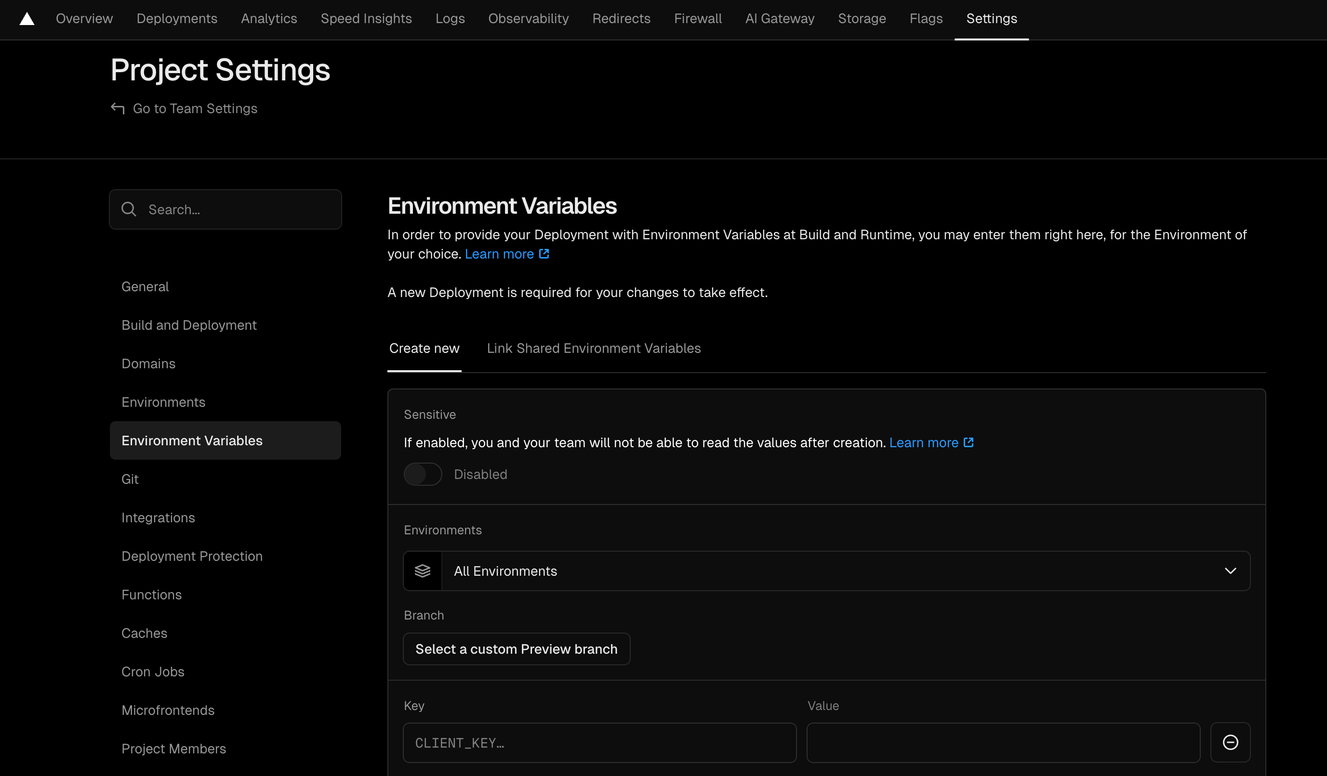Select Git in the settings sidebar
This screenshot has height=776, width=1327.
tap(130, 479)
